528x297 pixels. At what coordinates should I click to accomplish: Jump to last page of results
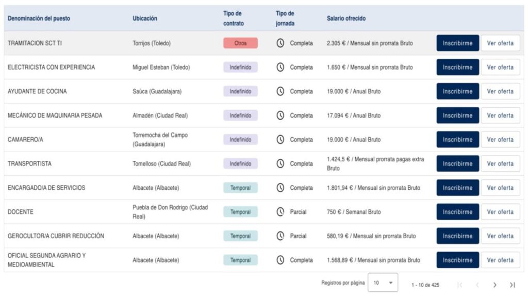pyautogui.click(x=512, y=285)
